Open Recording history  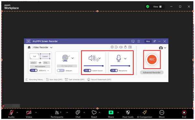34,79
